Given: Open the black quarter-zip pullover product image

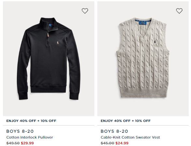Looking at the screenshot, I should [x=48, y=59].
